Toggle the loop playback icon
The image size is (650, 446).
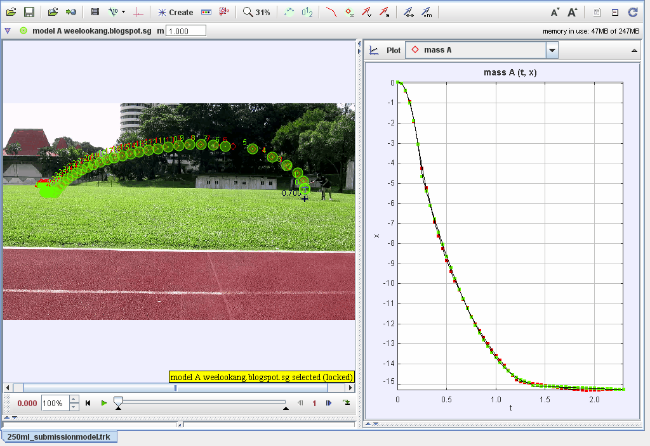[346, 402]
